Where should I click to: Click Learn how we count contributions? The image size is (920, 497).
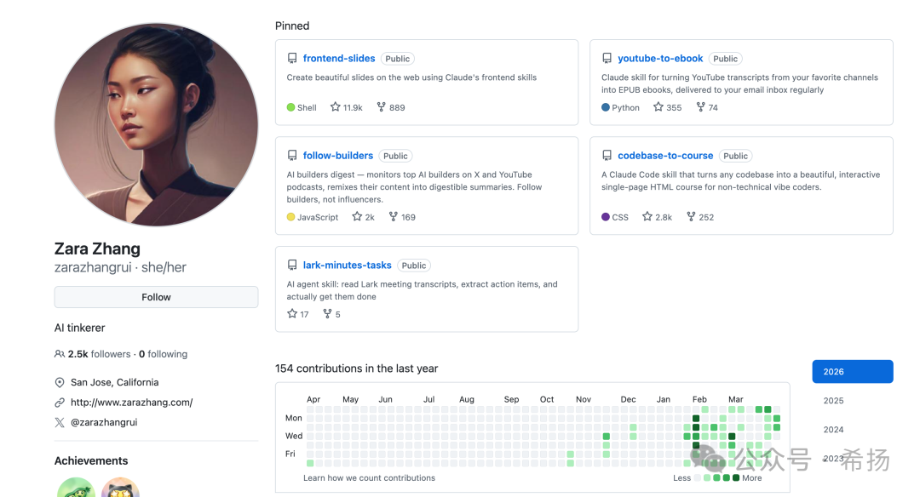(x=368, y=477)
